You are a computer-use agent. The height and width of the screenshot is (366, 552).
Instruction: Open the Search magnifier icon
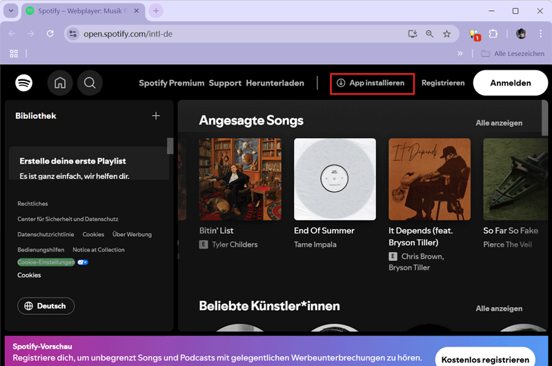click(90, 83)
